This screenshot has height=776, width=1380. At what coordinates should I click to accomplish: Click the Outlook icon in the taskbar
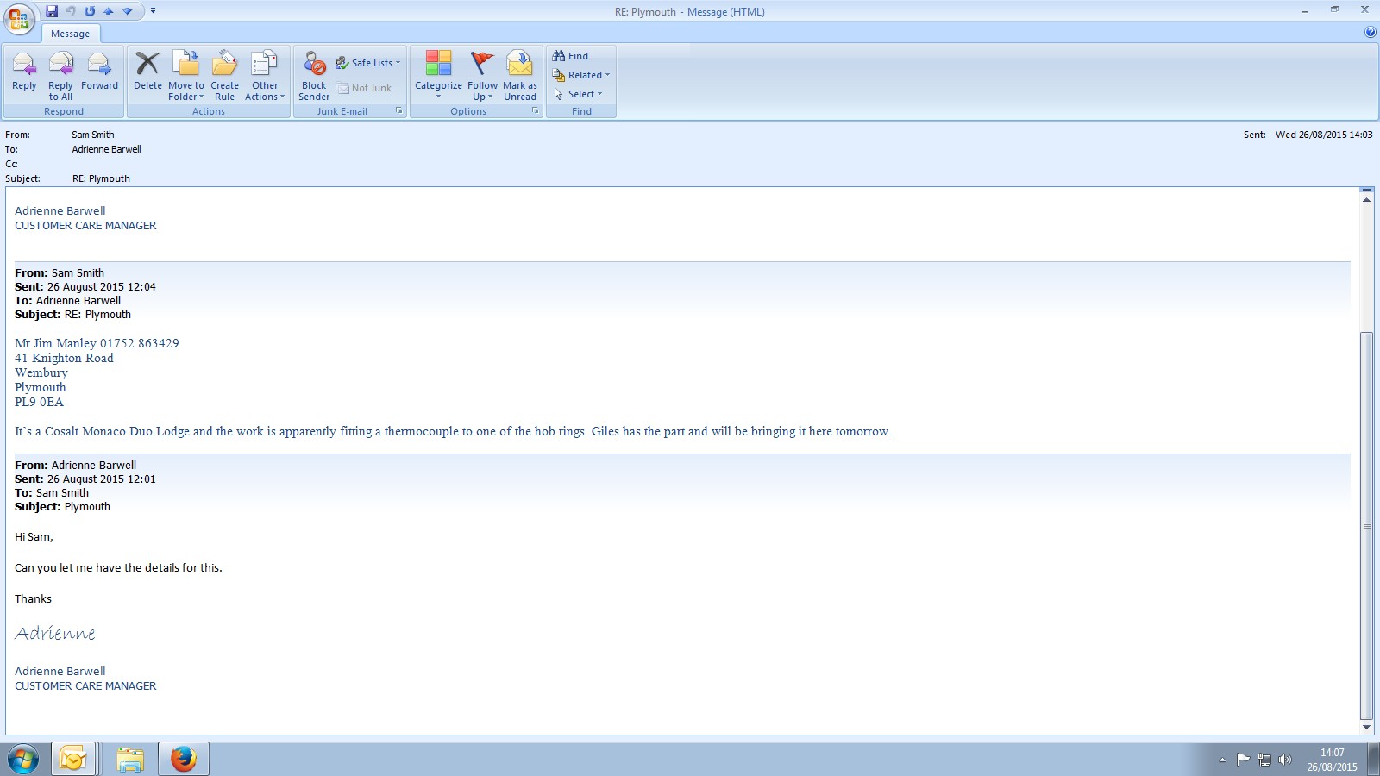(x=72, y=760)
